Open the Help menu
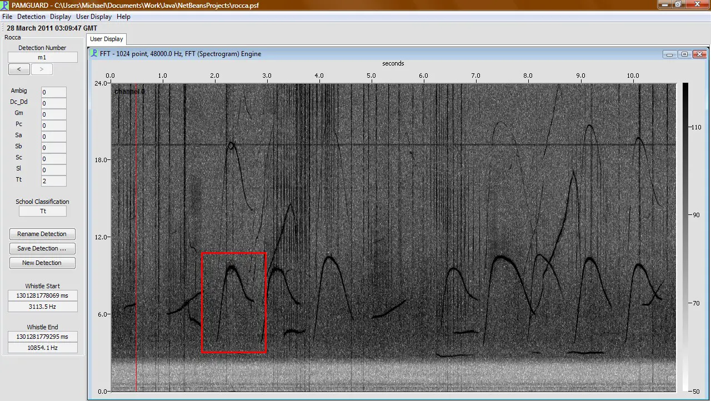Screen dimensions: 711x401 tap(123, 16)
